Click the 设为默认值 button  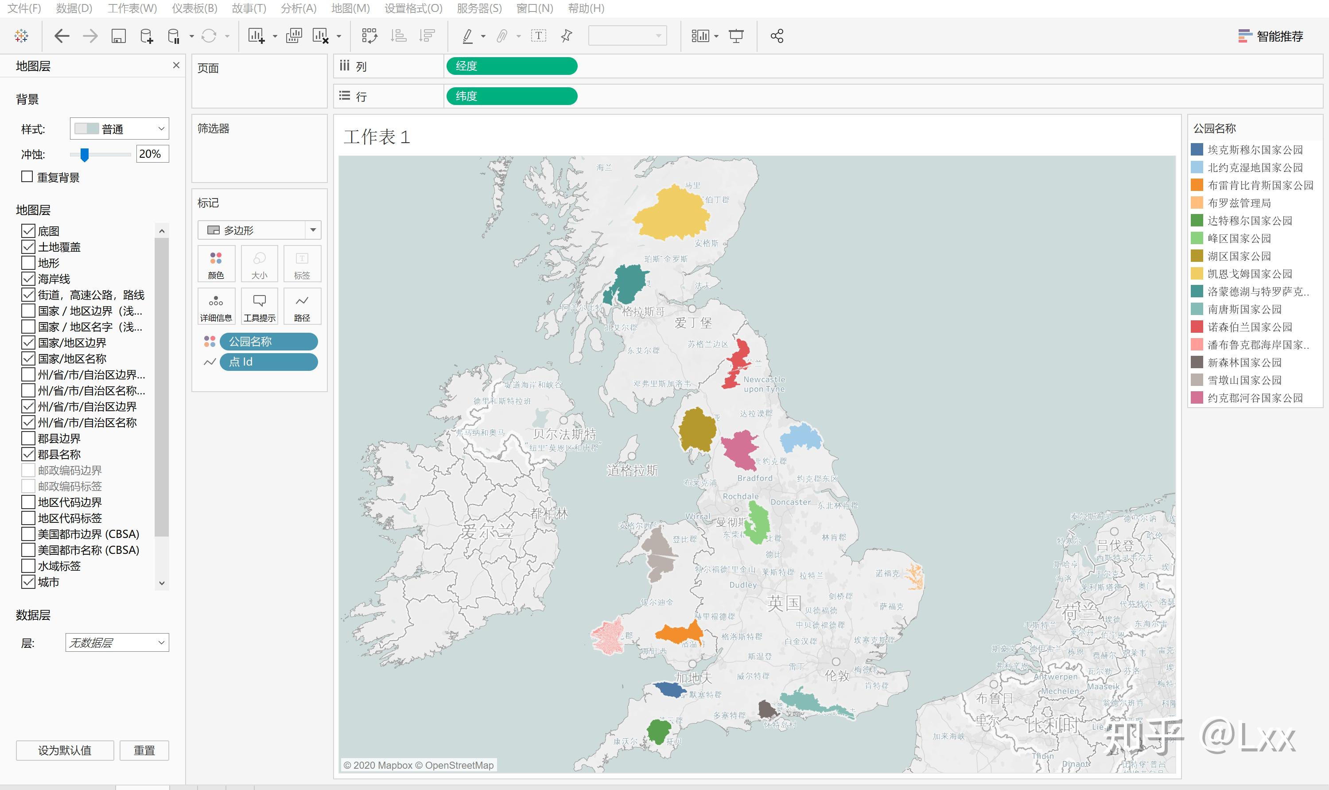point(64,750)
